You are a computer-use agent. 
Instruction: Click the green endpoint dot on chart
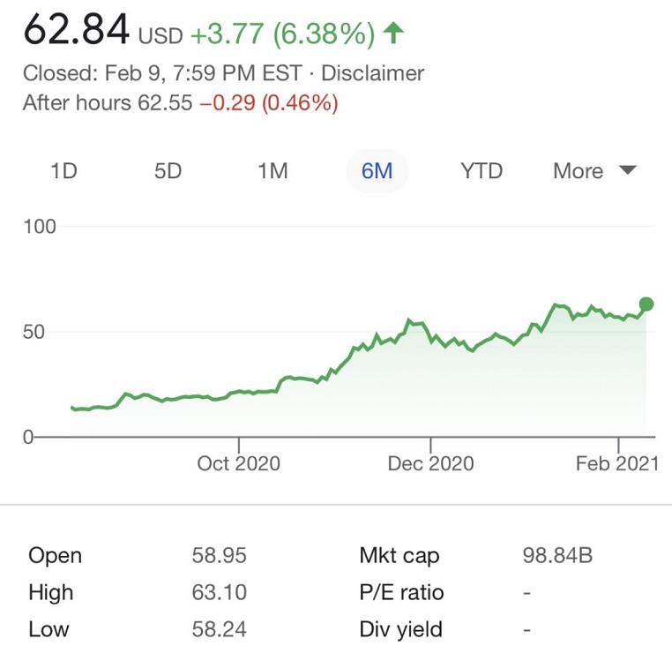point(646,304)
